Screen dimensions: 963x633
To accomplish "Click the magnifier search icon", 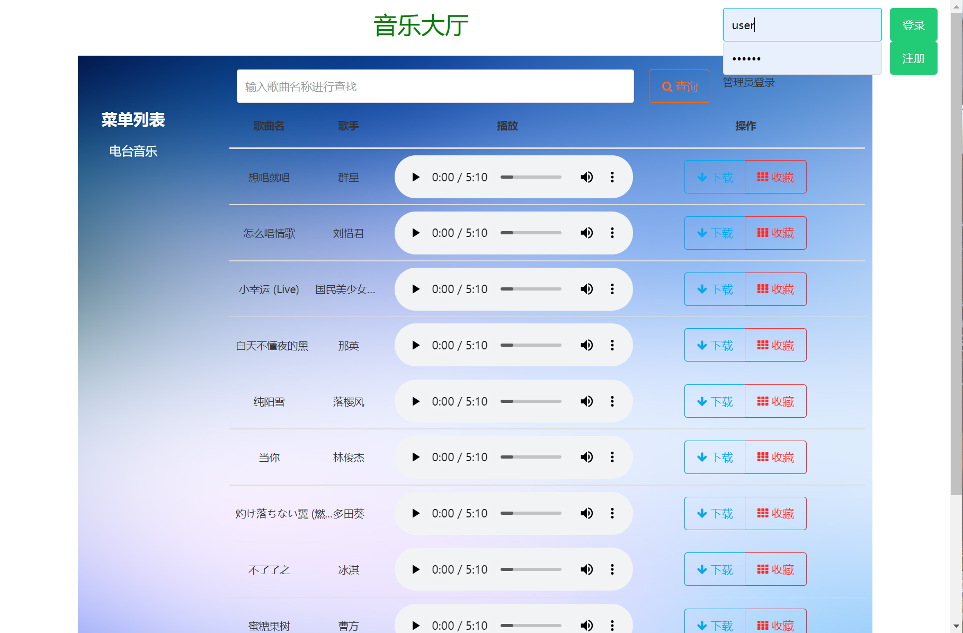I will (x=666, y=86).
